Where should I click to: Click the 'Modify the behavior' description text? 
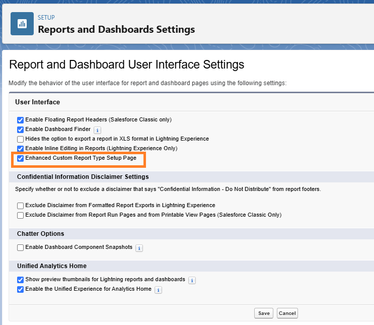pos(147,83)
